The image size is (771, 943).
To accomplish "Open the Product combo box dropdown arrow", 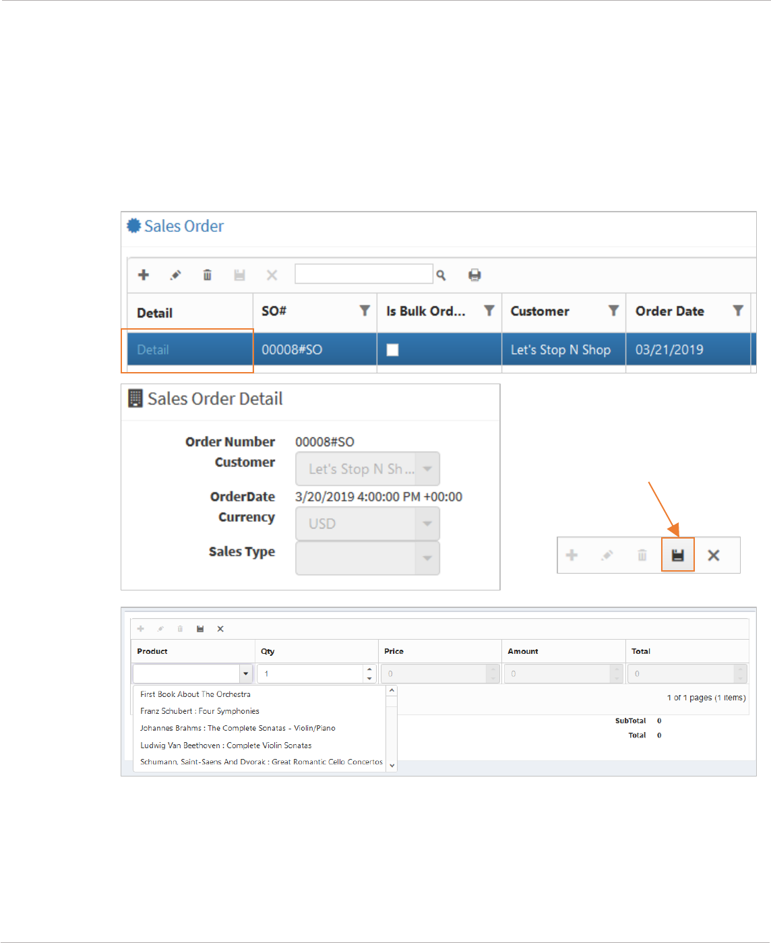I will coord(246,673).
